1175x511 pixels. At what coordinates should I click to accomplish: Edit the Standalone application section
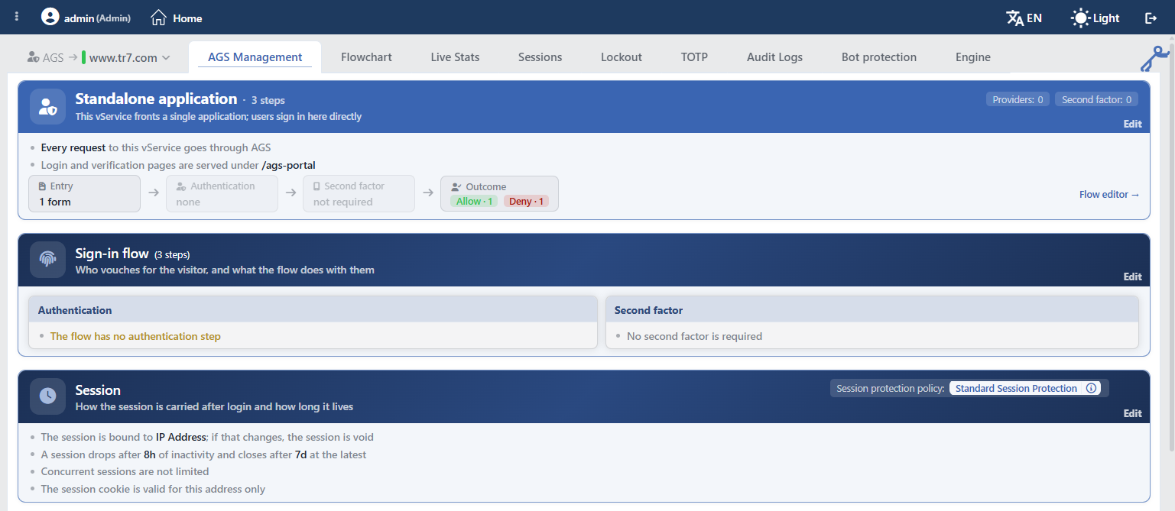(x=1132, y=124)
